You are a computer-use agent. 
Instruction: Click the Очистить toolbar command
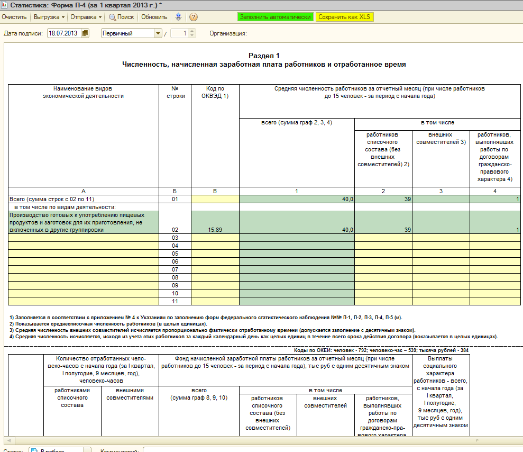[14, 17]
